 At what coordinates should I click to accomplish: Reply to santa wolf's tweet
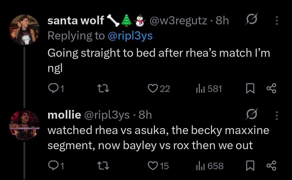(52, 89)
